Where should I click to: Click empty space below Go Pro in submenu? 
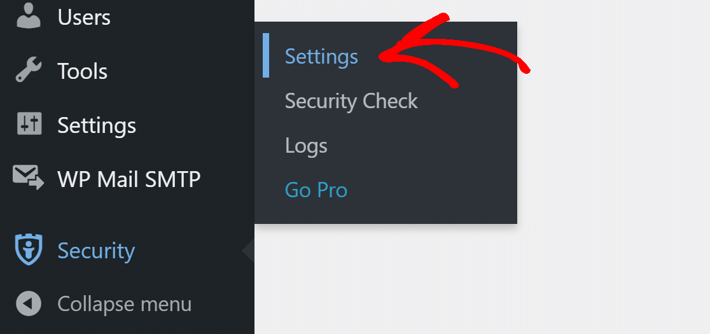click(x=386, y=212)
